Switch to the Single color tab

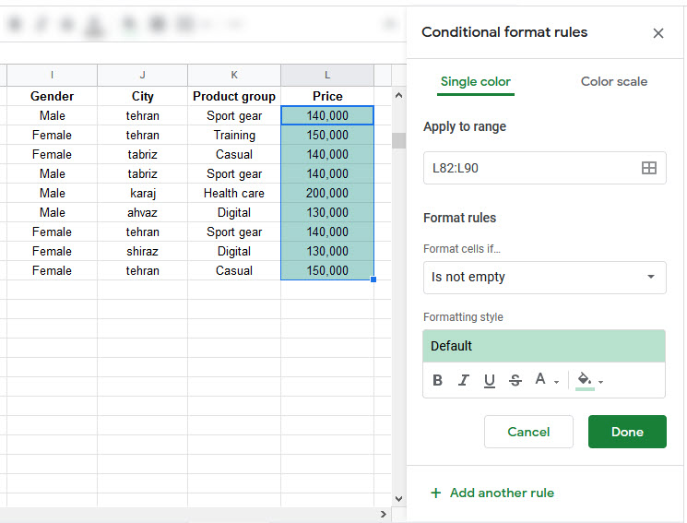tap(476, 81)
